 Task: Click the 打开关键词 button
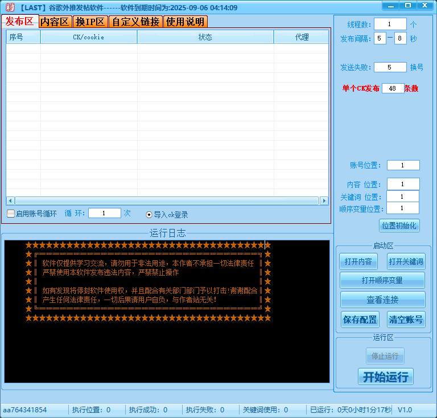(406, 261)
